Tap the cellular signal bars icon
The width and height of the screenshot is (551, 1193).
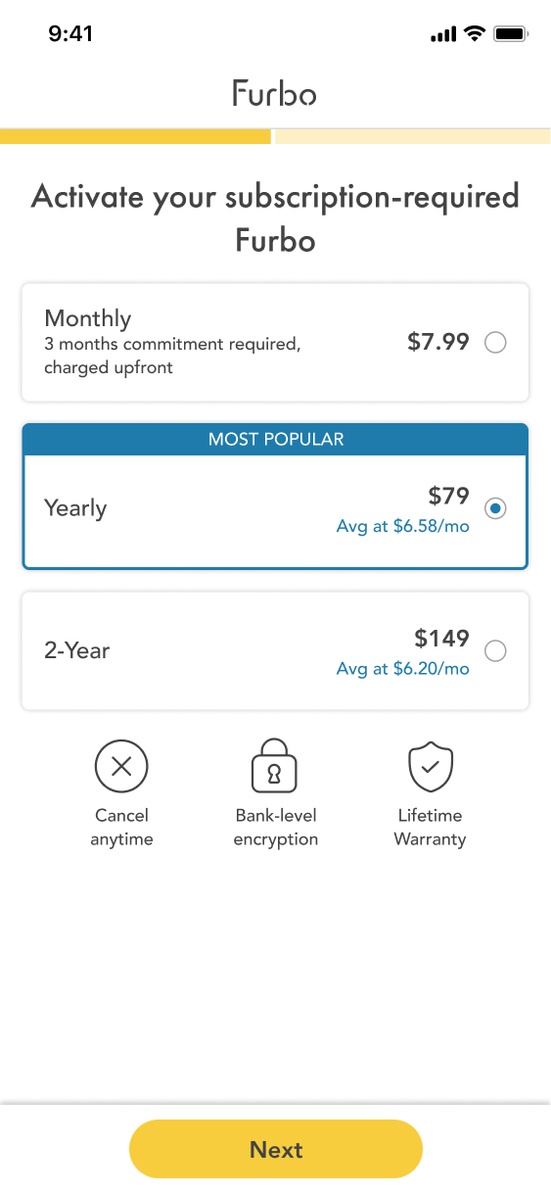443,35
